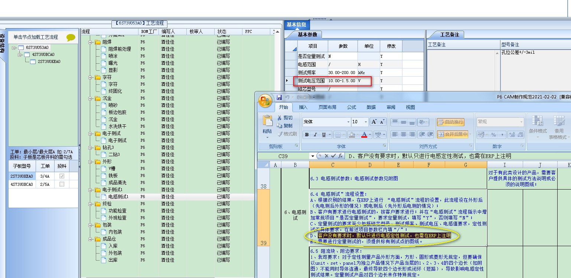The height and width of the screenshot is (278, 571).
Task: Switch to the 公式 ribbon tab
Action: (352, 107)
